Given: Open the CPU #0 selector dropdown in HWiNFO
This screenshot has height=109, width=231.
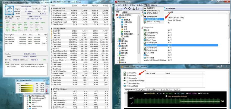Looking at the screenshot, I should (x=9, y=17).
